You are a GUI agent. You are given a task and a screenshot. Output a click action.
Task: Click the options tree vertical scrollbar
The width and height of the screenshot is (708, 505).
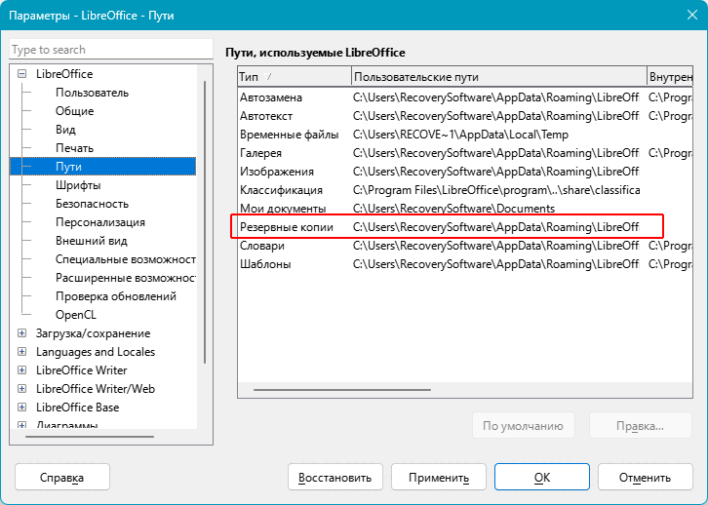pos(205,222)
